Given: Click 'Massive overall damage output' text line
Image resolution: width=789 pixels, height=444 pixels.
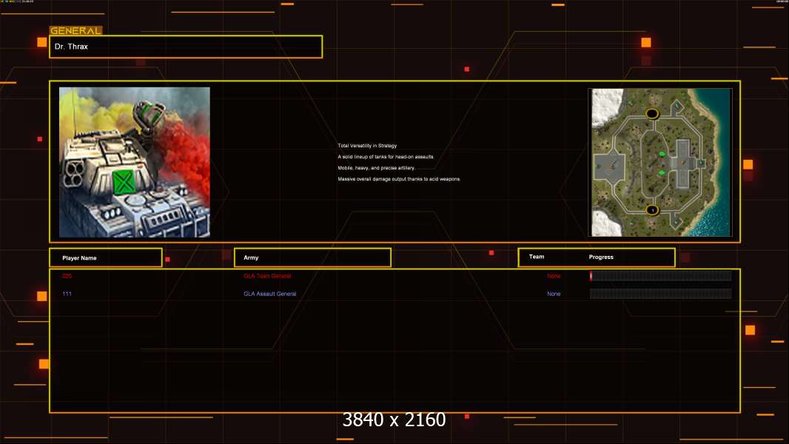Looking at the screenshot, I should point(398,179).
